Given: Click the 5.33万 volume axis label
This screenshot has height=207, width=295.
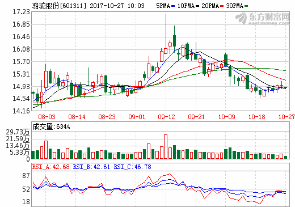Looking at the screenshot, I should pos(20,153).
